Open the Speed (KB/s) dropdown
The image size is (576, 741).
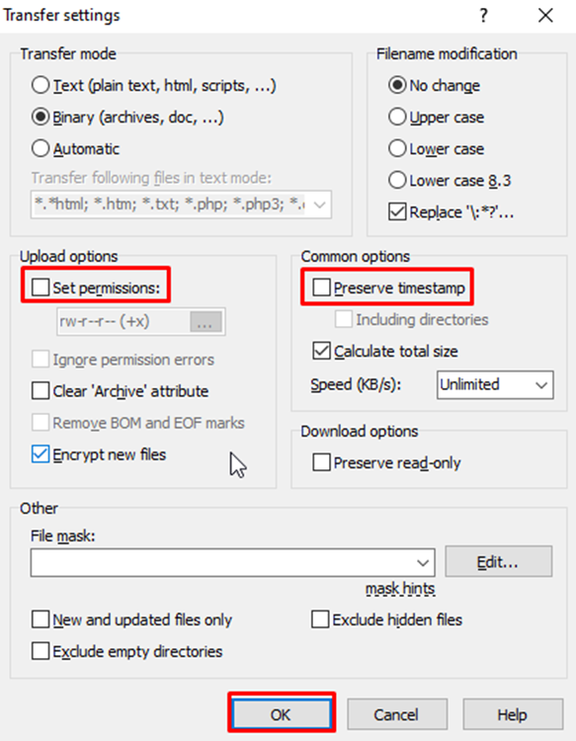coord(495,384)
